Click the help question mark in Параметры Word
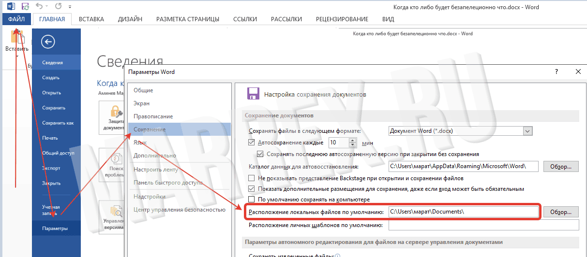Viewport: 587px width, 257px height. 557,71
